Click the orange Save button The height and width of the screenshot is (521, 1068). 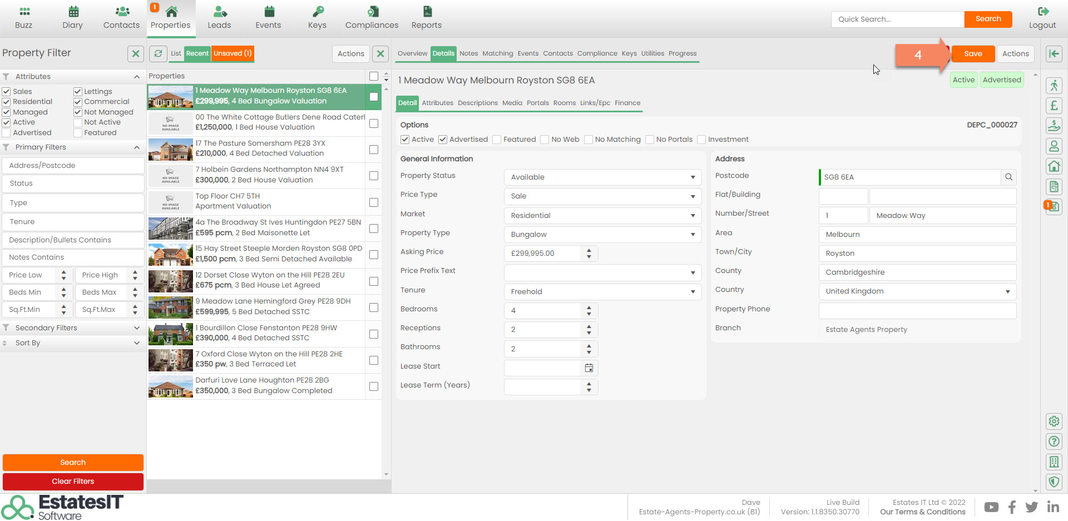tap(972, 53)
